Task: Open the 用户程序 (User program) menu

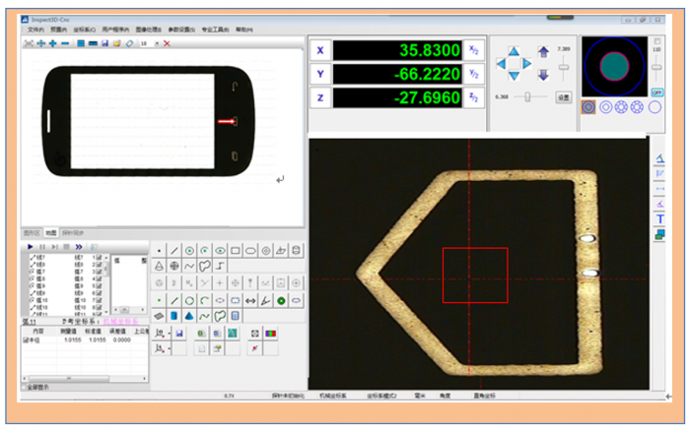Action: pyautogui.click(x=115, y=30)
